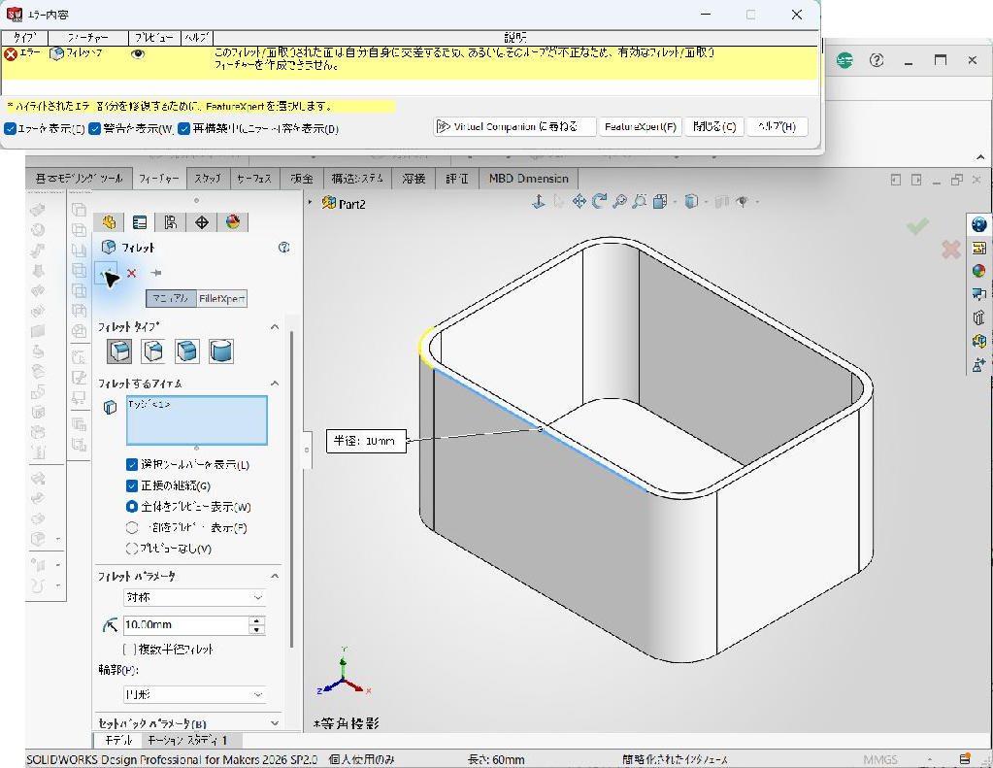Open the Hide/Show Items eye icon
Viewport: 993px width, 768px height.
(x=742, y=202)
